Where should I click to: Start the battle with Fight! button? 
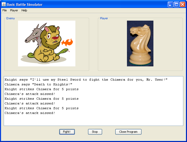[x=67, y=132]
